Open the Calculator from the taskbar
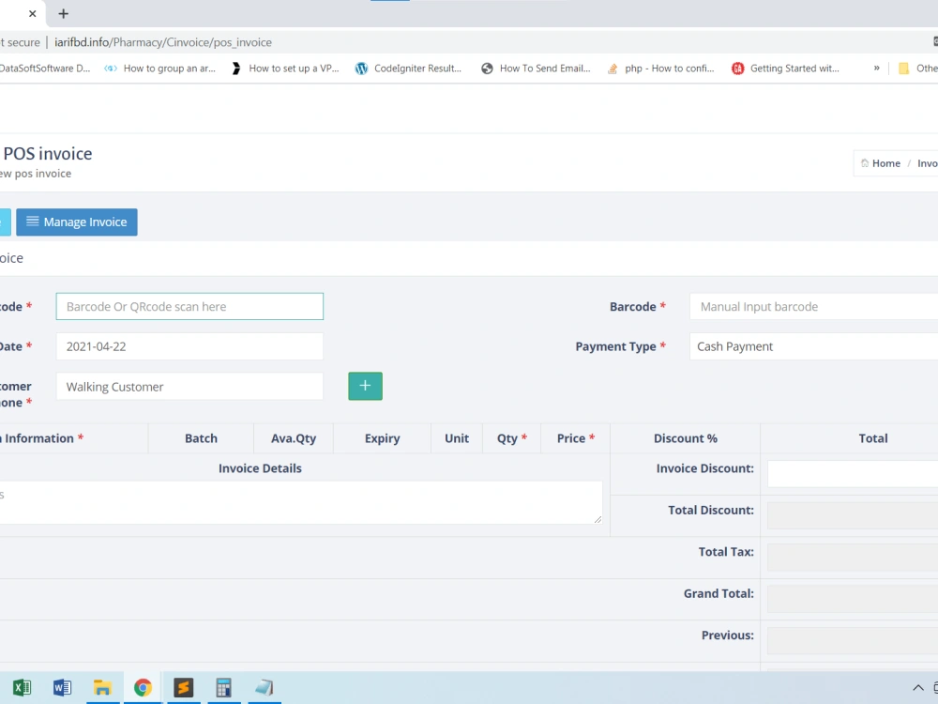Image resolution: width=938 pixels, height=704 pixels. [223, 687]
